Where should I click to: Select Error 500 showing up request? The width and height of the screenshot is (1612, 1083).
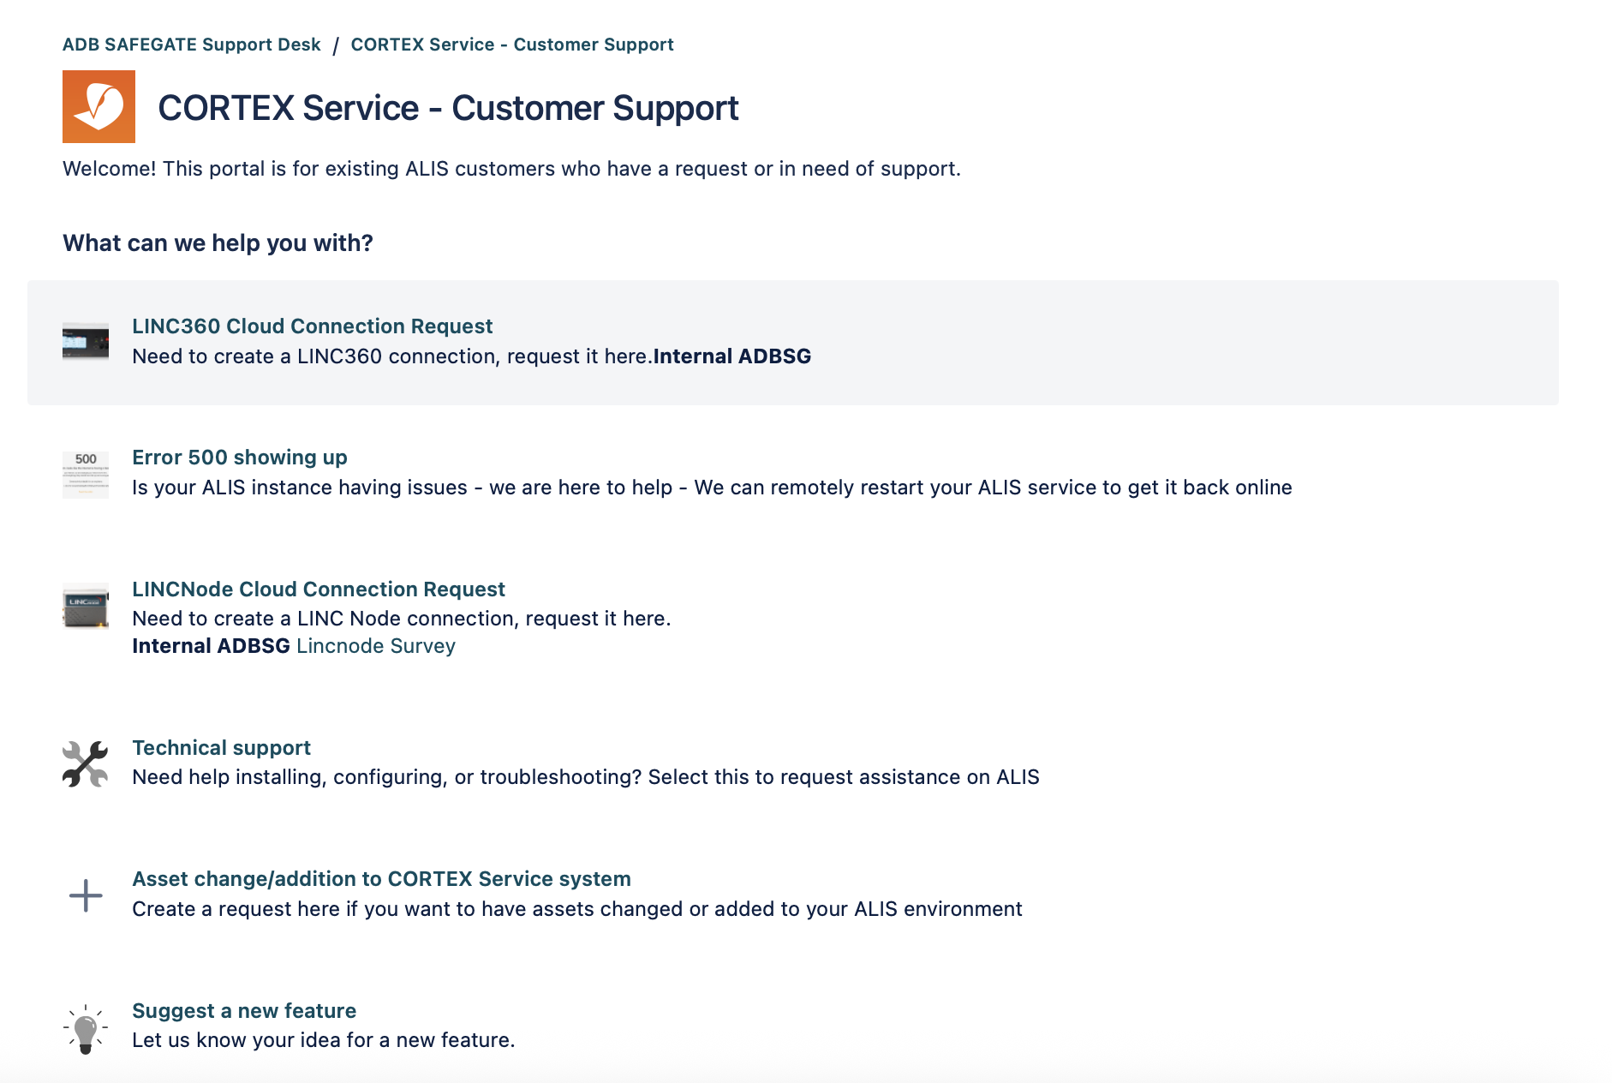[239, 458]
